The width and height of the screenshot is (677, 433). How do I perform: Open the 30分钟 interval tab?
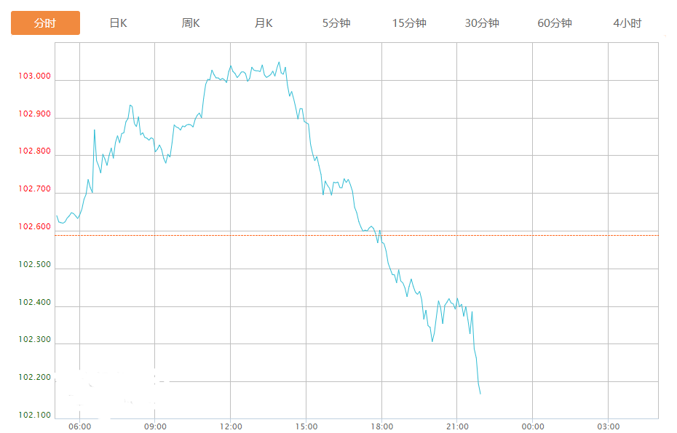click(482, 23)
